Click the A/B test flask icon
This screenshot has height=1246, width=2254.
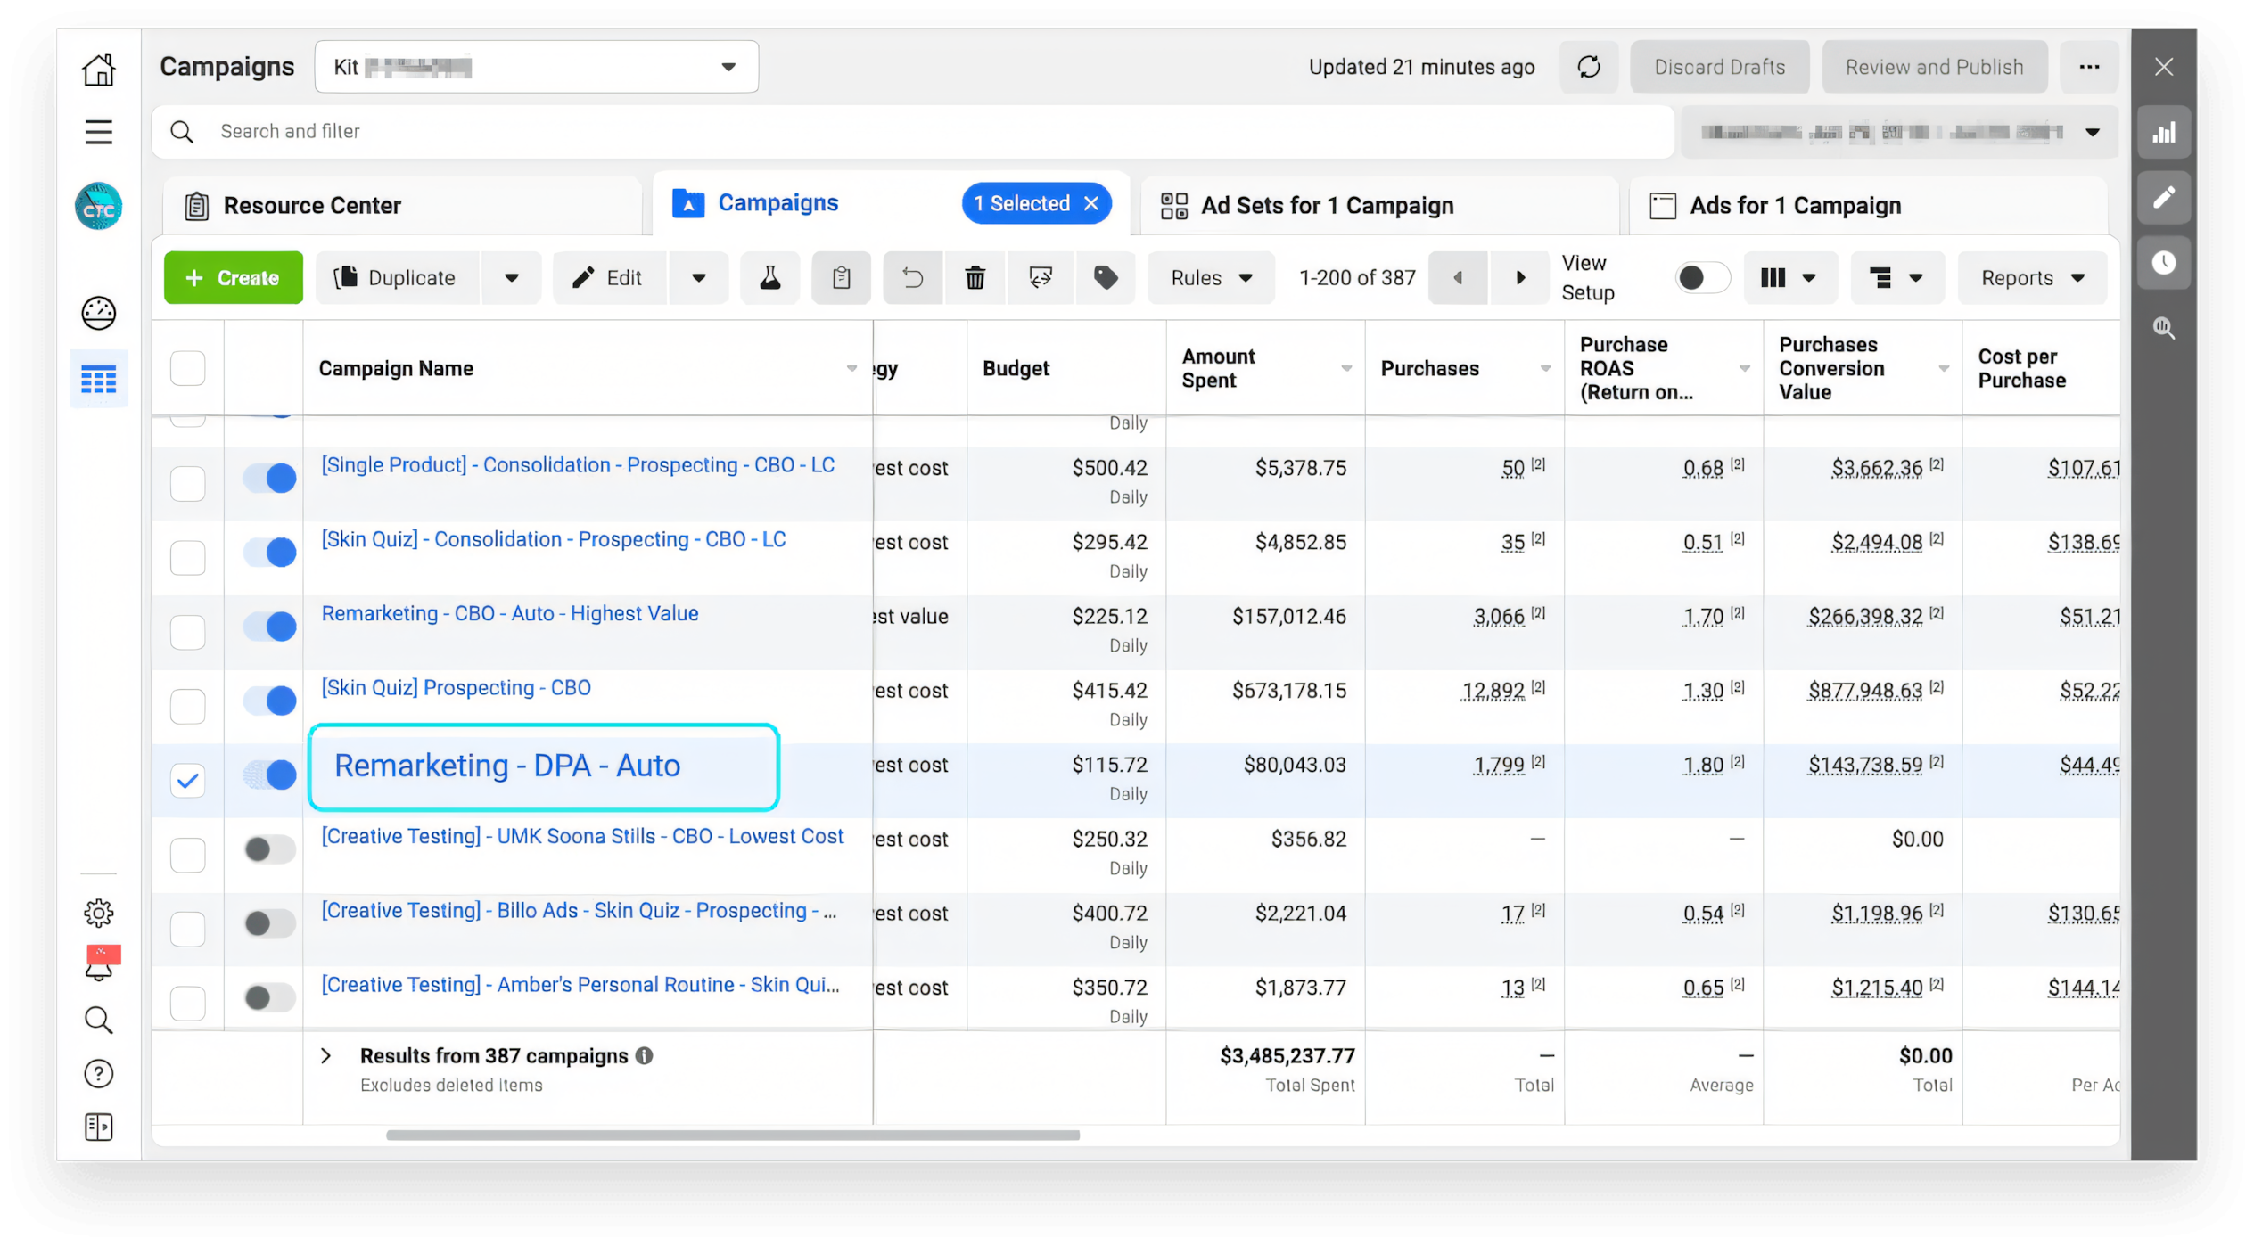[769, 278]
